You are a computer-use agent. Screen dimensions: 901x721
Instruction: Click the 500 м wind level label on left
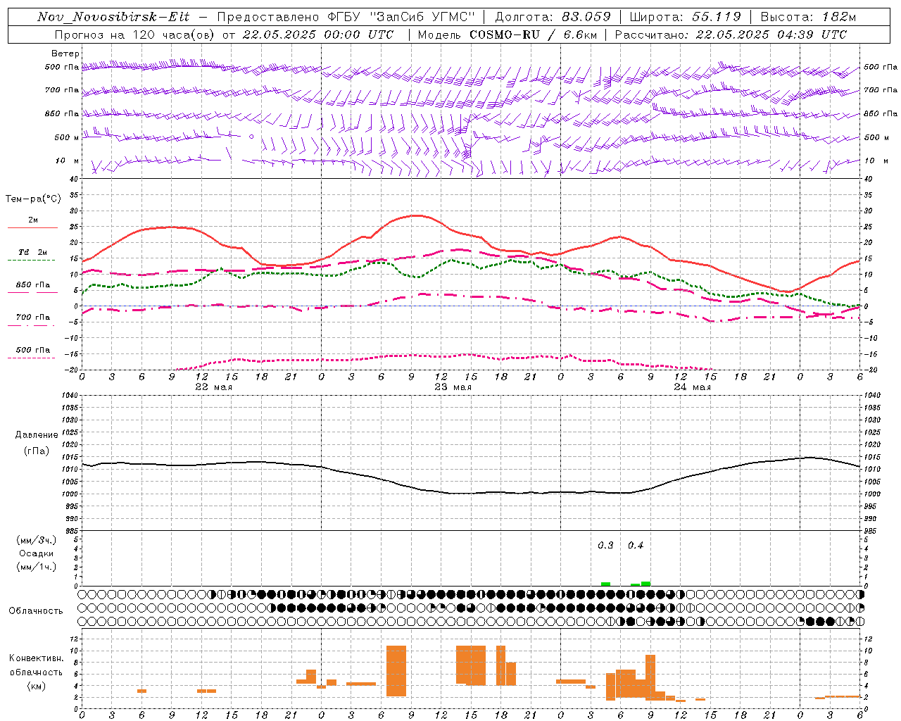[x=67, y=137]
